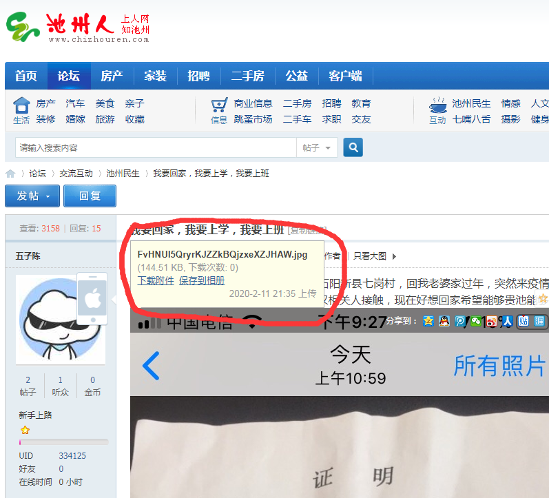The image size is (549, 498).
Task: Click the arrow next to 只看大图
Action: [394, 256]
